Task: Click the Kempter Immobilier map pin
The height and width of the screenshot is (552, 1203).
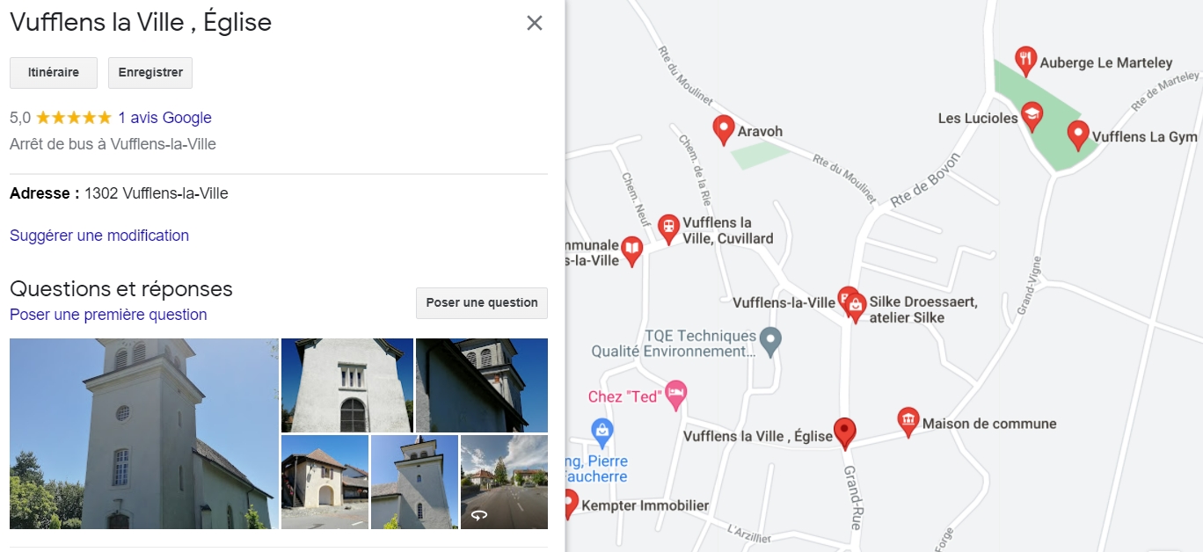Action: (570, 504)
